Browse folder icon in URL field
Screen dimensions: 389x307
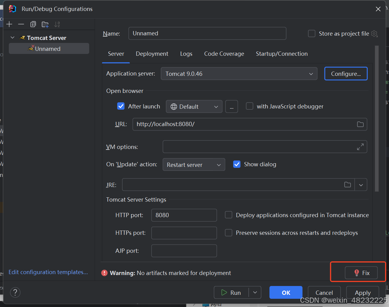coord(360,124)
